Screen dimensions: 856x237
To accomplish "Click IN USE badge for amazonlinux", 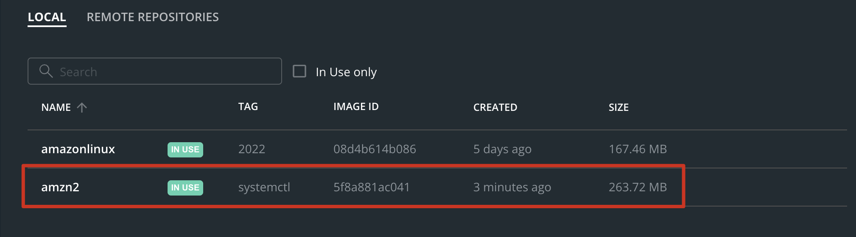I will [x=185, y=149].
